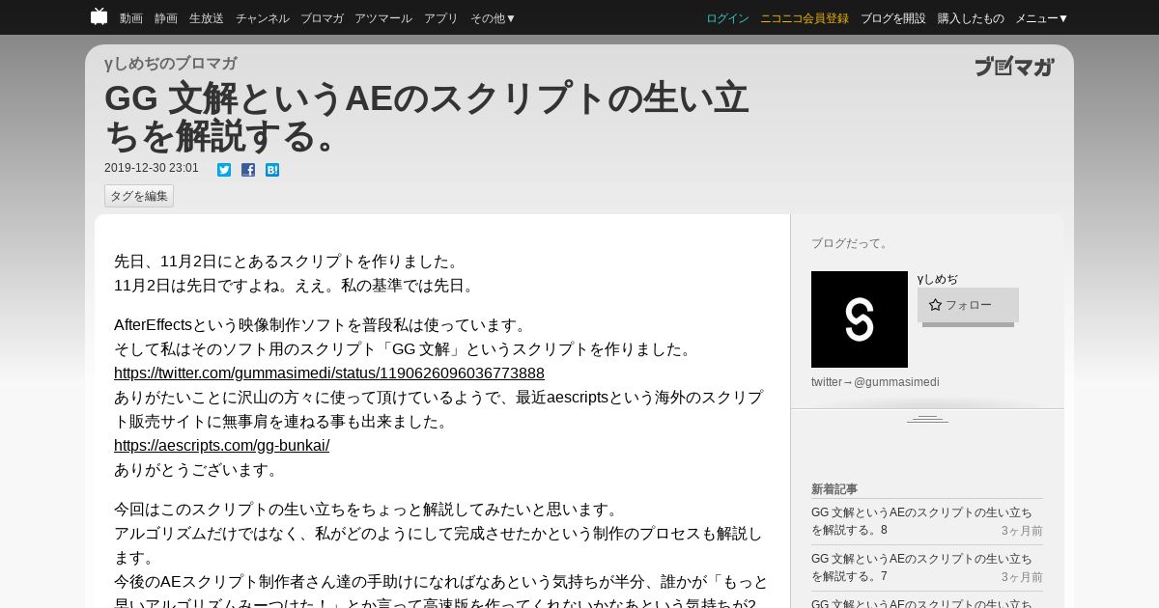
Task: Bookmark article with Hatena B! icon
Action: pyautogui.click(x=272, y=170)
